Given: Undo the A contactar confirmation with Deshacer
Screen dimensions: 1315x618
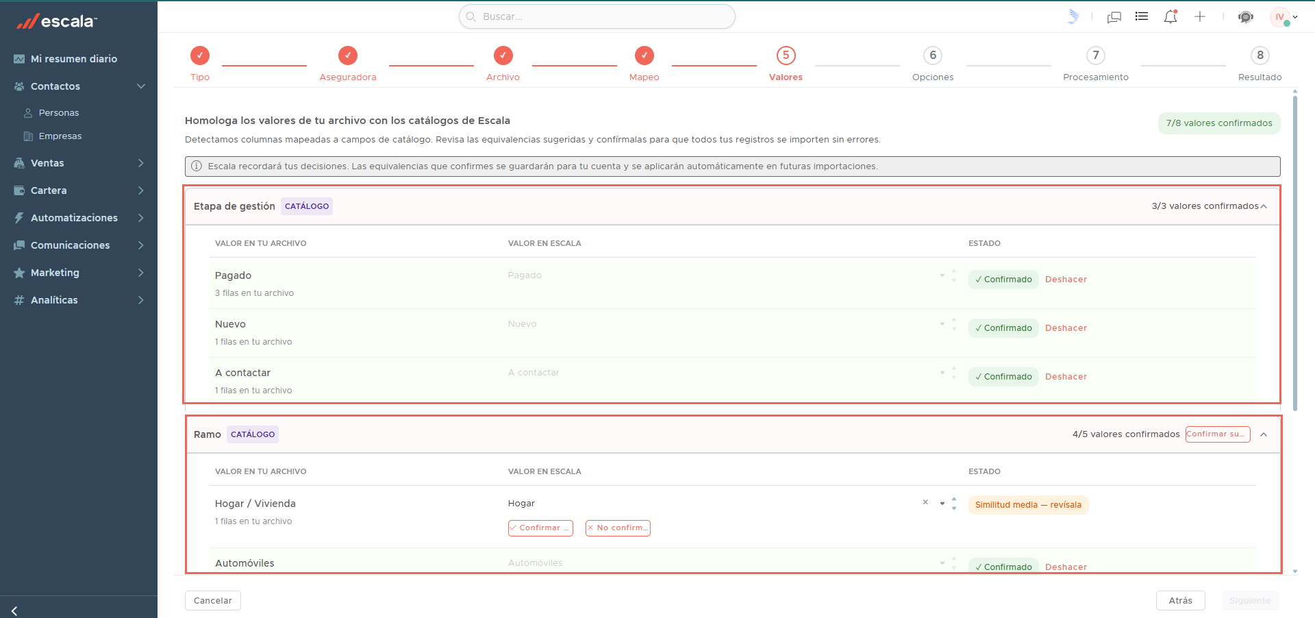Looking at the screenshot, I should [x=1066, y=377].
